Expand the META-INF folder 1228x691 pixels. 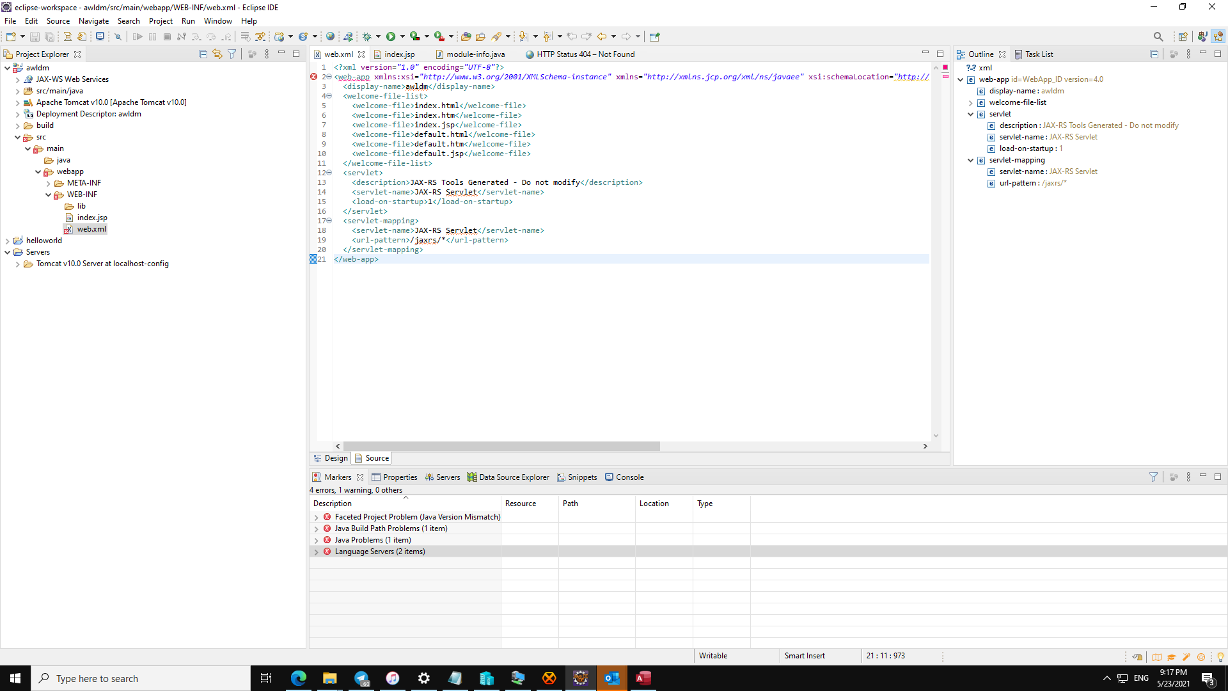click(48, 184)
